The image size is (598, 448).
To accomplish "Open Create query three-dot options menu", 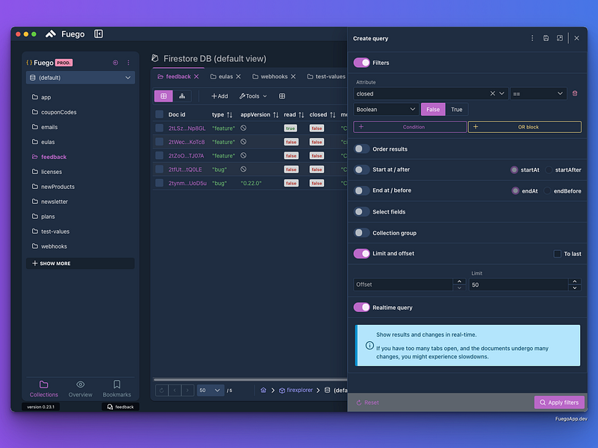I will pyautogui.click(x=532, y=38).
